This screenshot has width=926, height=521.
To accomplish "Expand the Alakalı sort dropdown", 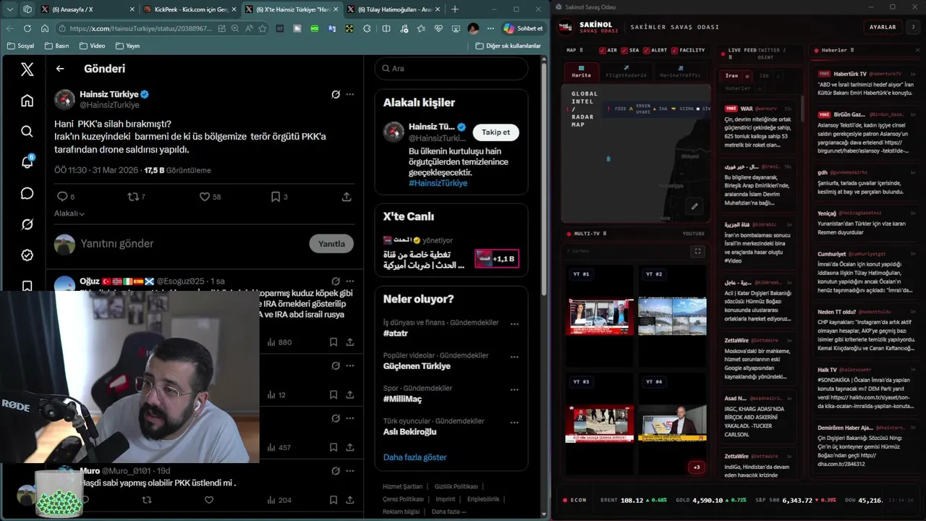I will click(x=69, y=213).
